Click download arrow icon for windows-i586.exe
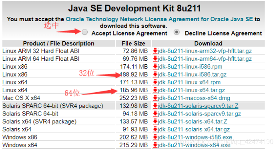Image resolution: width=277 pixels, height=149 pixels. coord(155,137)
